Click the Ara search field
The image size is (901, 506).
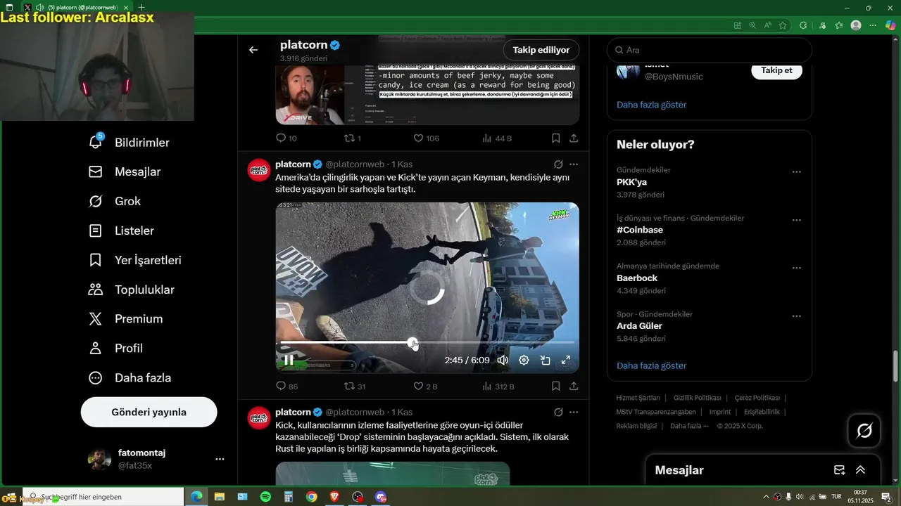click(710, 50)
